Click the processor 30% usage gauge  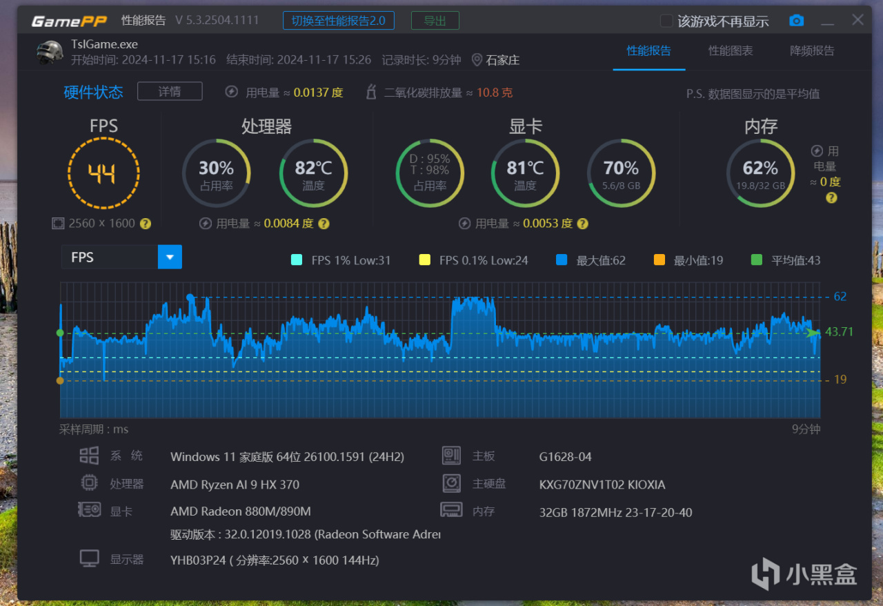pyautogui.click(x=217, y=173)
